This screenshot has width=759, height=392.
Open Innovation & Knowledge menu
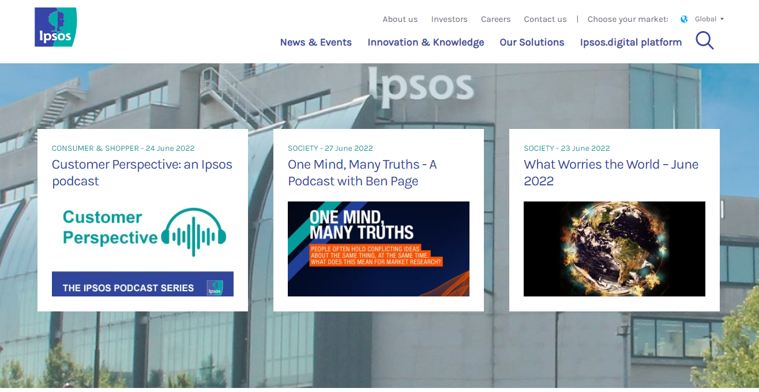click(426, 42)
